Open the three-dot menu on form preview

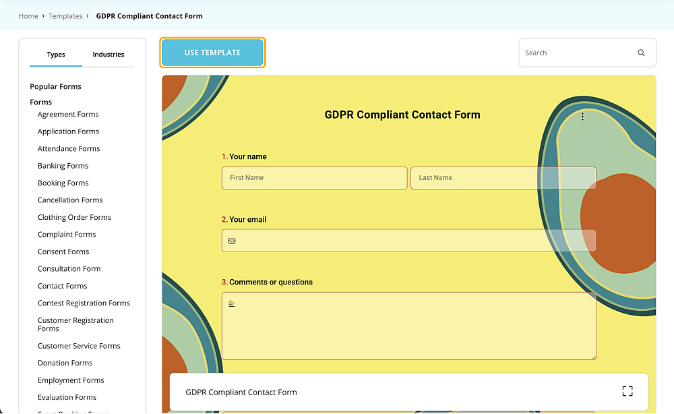[x=582, y=117]
